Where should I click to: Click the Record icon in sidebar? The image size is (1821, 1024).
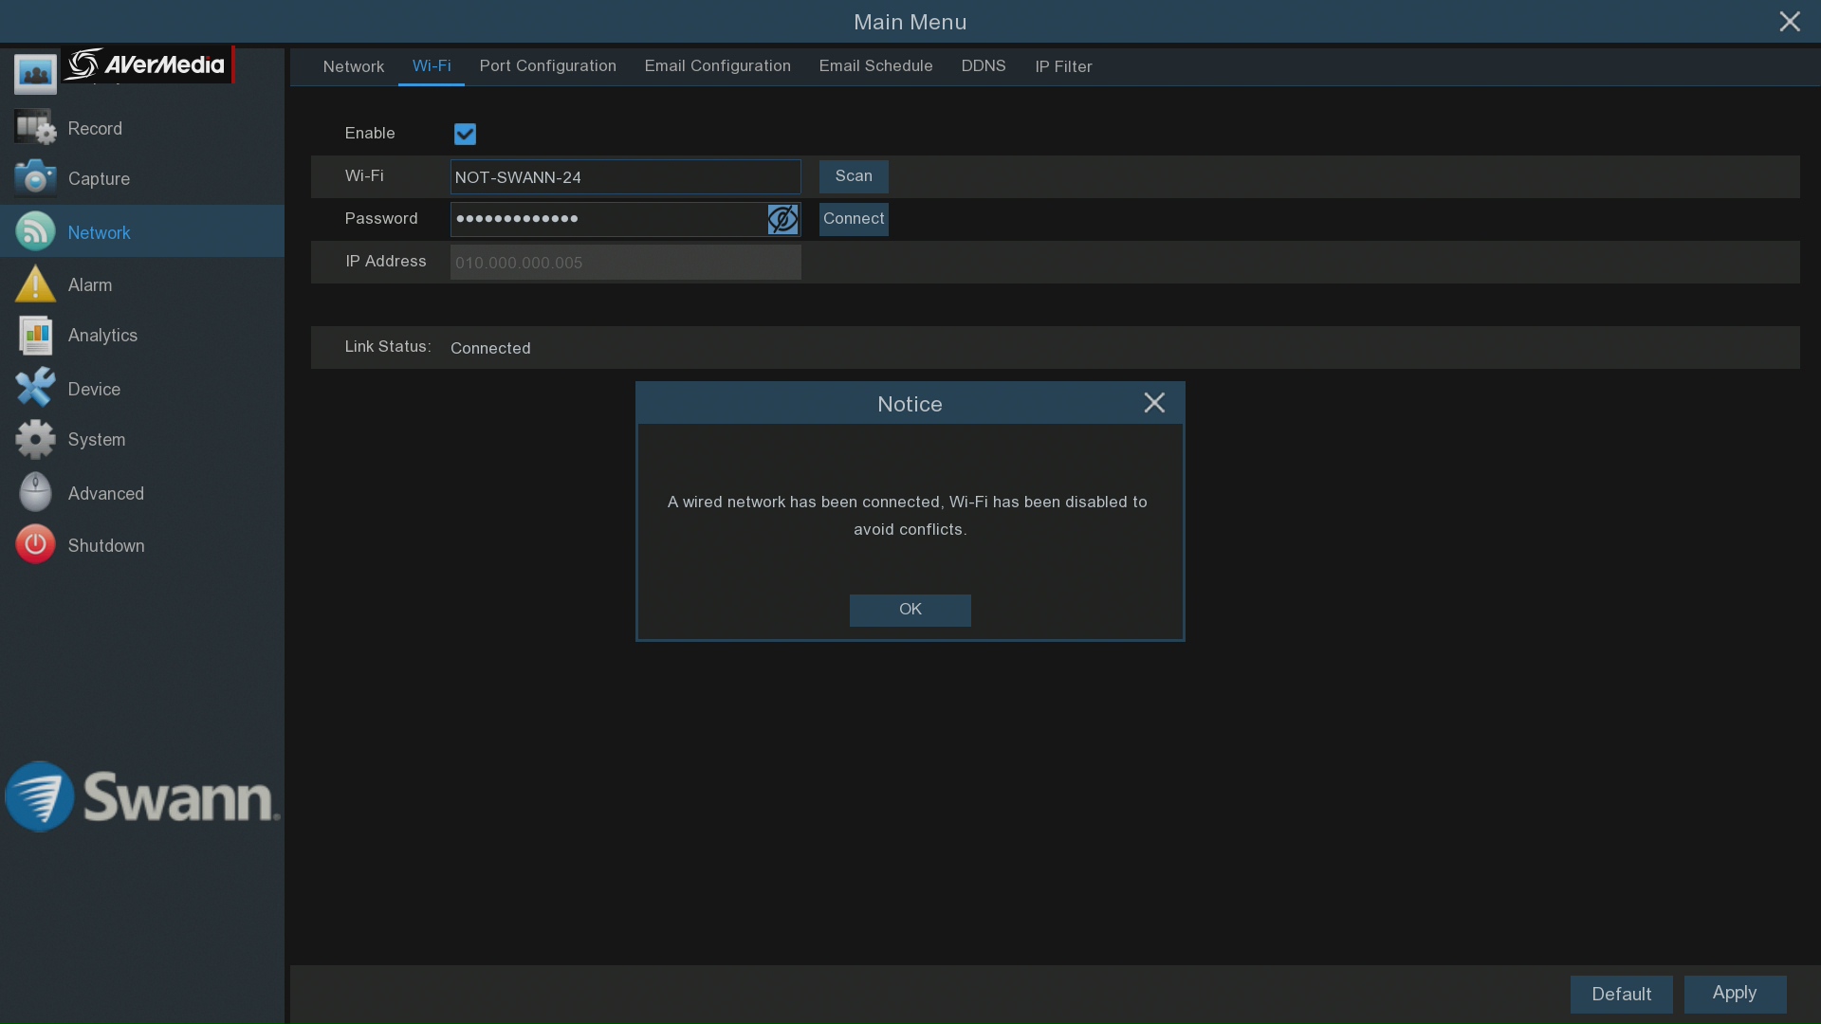34,128
